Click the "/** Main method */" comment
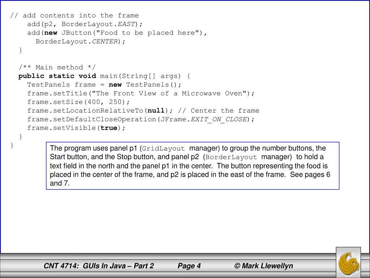Viewport: 370px width, 278px height. coord(57,67)
